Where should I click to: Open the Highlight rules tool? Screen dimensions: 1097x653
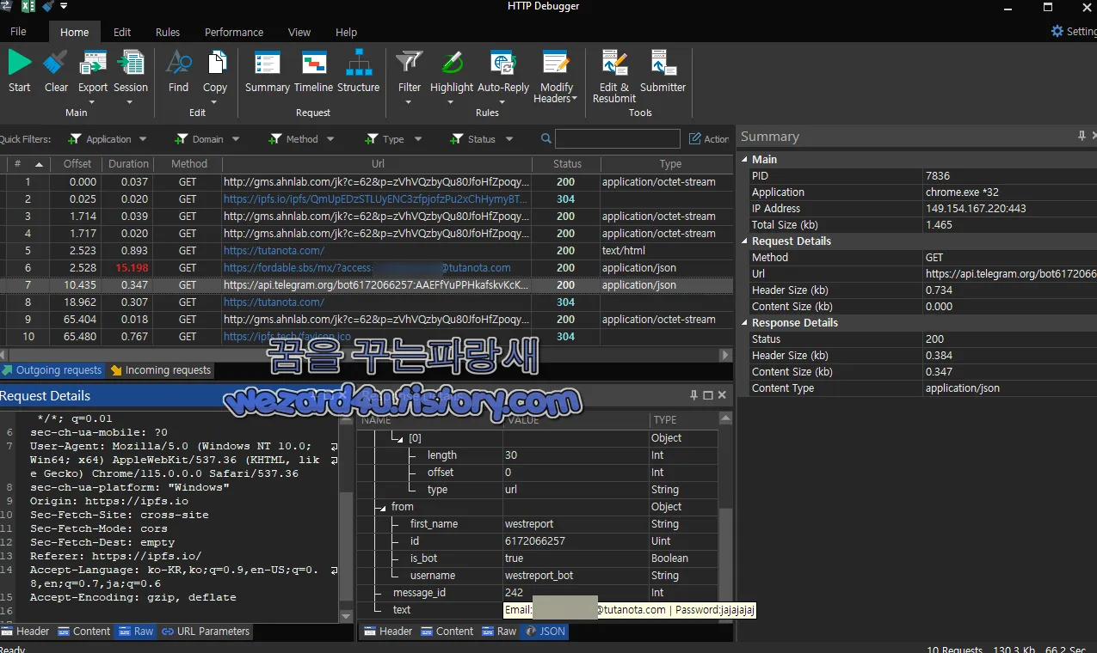(x=452, y=77)
